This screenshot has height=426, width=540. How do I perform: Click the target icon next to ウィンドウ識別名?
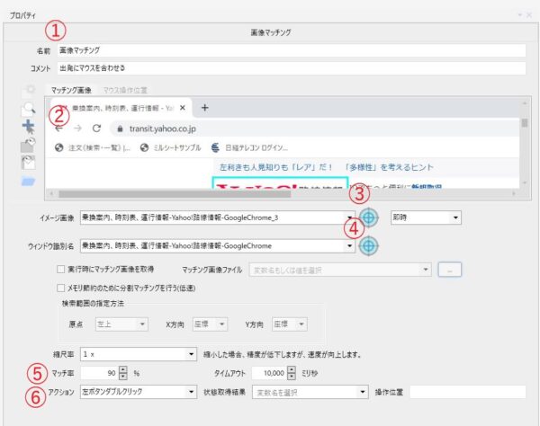(x=368, y=245)
